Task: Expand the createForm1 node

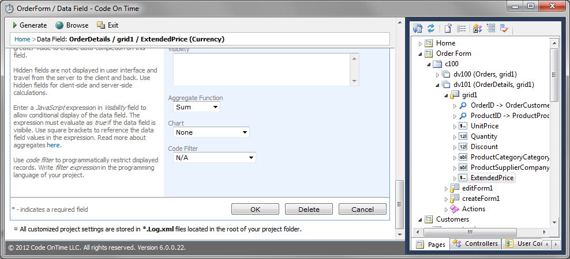Action: [446, 199]
